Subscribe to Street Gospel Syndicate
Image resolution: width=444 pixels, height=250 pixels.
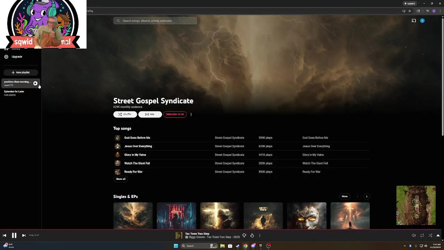pos(175,114)
